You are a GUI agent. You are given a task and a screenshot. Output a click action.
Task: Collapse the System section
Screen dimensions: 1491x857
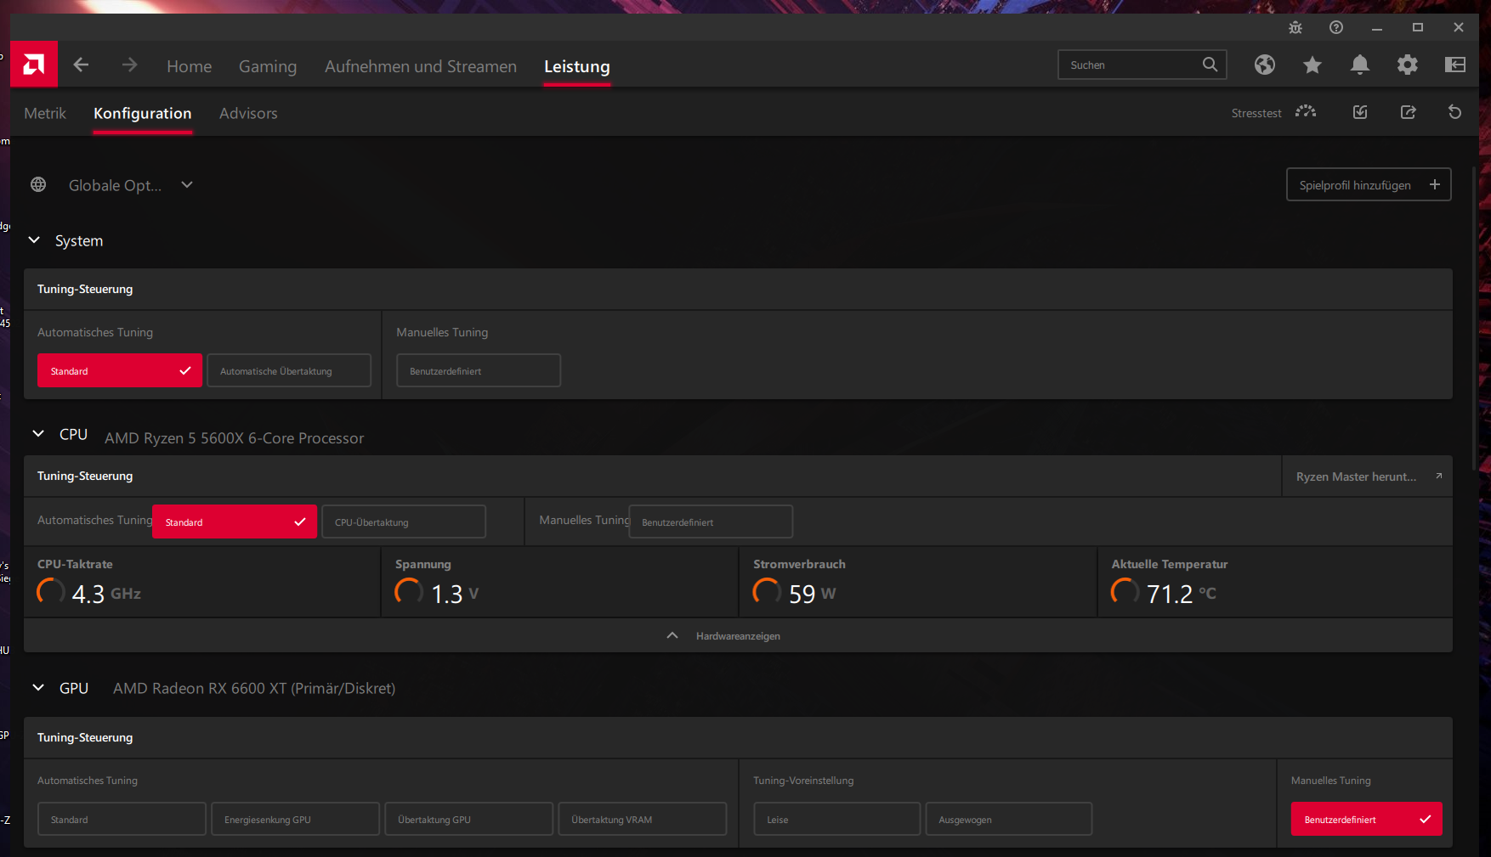click(x=34, y=240)
